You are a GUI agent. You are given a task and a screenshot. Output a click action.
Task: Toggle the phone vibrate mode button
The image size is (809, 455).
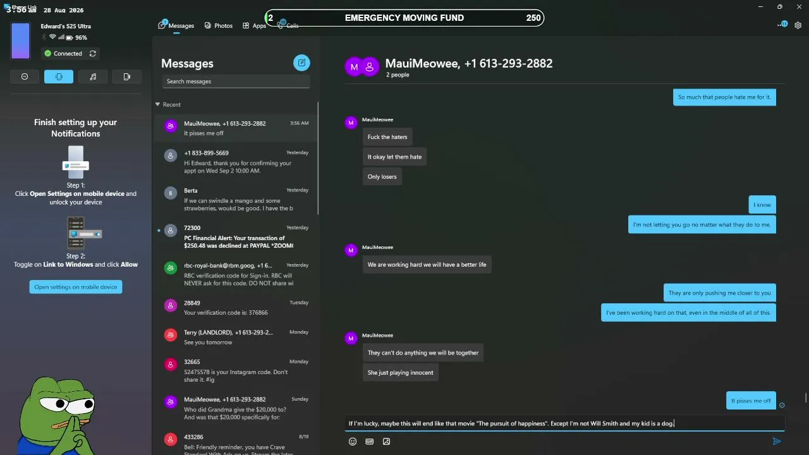[x=59, y=76]
